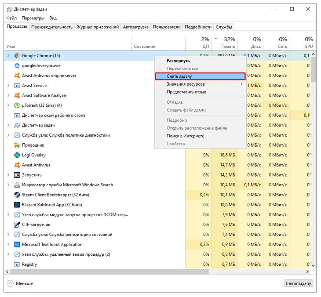Open the Вид menu
321x297 pixels.
pos(53,18)
